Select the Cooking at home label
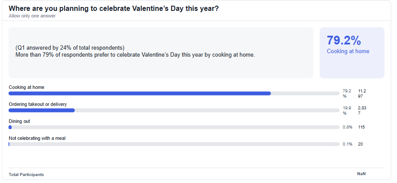 click(27, 87)
